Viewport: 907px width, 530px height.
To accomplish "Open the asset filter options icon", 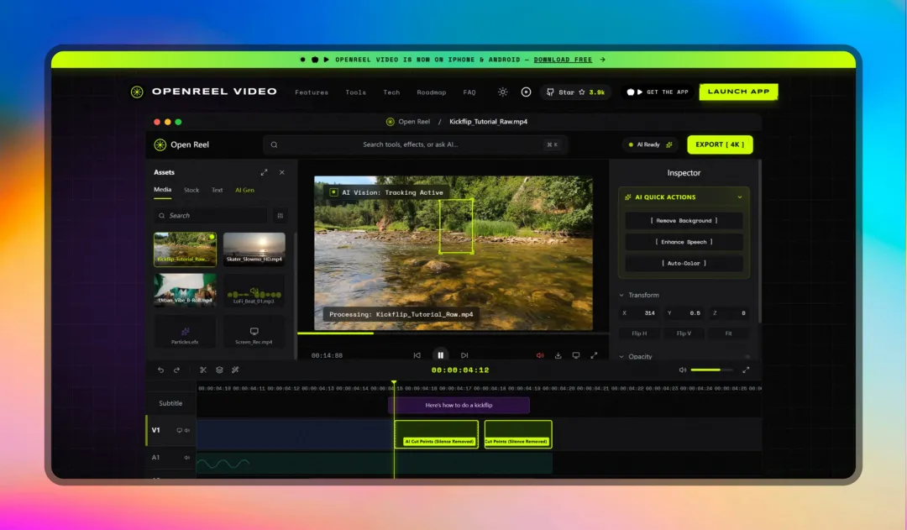I will (280, 215).
